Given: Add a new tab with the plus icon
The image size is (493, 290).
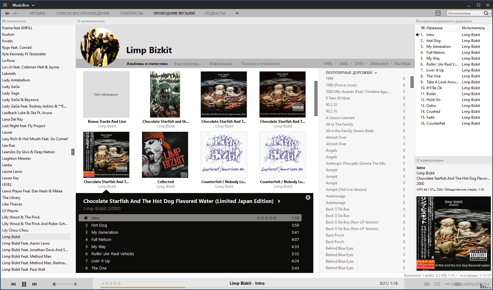Looking at the screenshot, I should (237, 13).
